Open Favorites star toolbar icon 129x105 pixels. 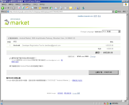40,8
